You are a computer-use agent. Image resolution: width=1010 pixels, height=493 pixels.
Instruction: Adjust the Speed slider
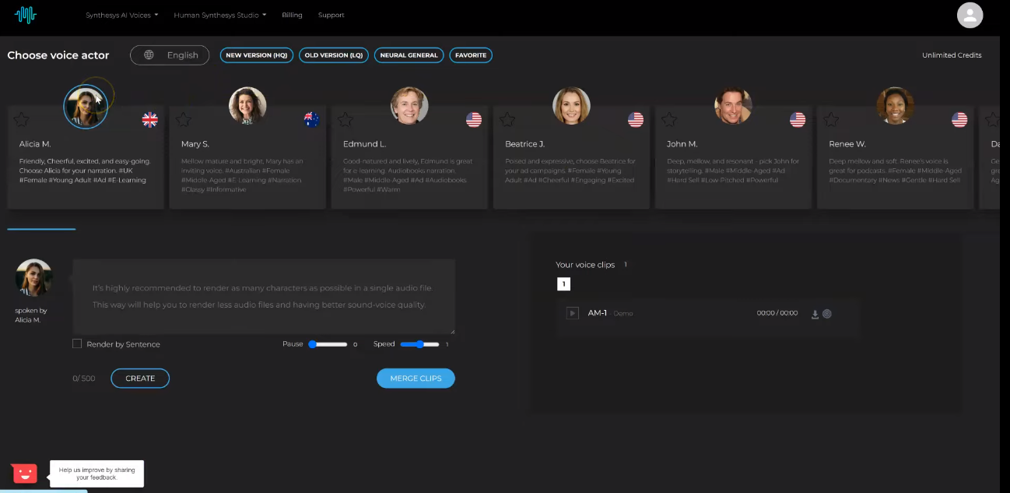coord(419,344)
